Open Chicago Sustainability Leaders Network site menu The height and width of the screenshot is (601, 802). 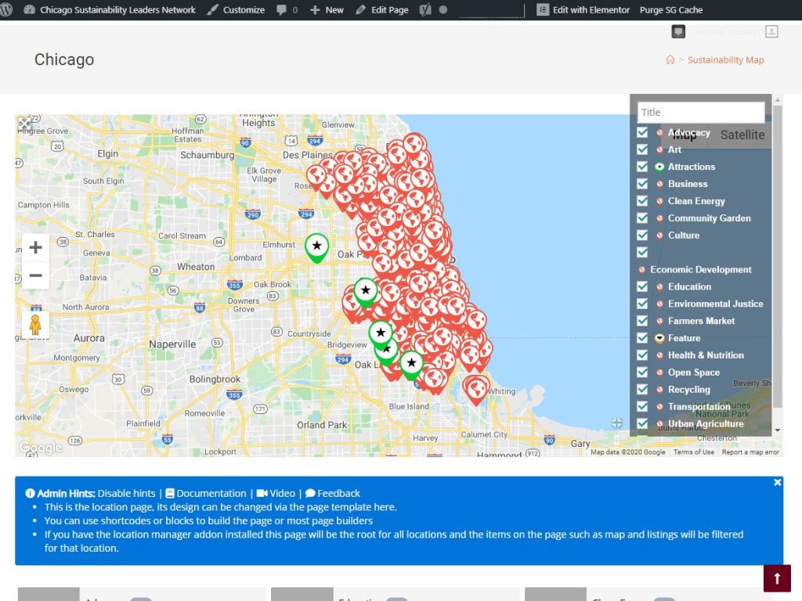coord(110,10)
